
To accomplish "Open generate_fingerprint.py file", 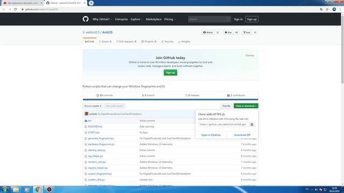I will 101,138.
